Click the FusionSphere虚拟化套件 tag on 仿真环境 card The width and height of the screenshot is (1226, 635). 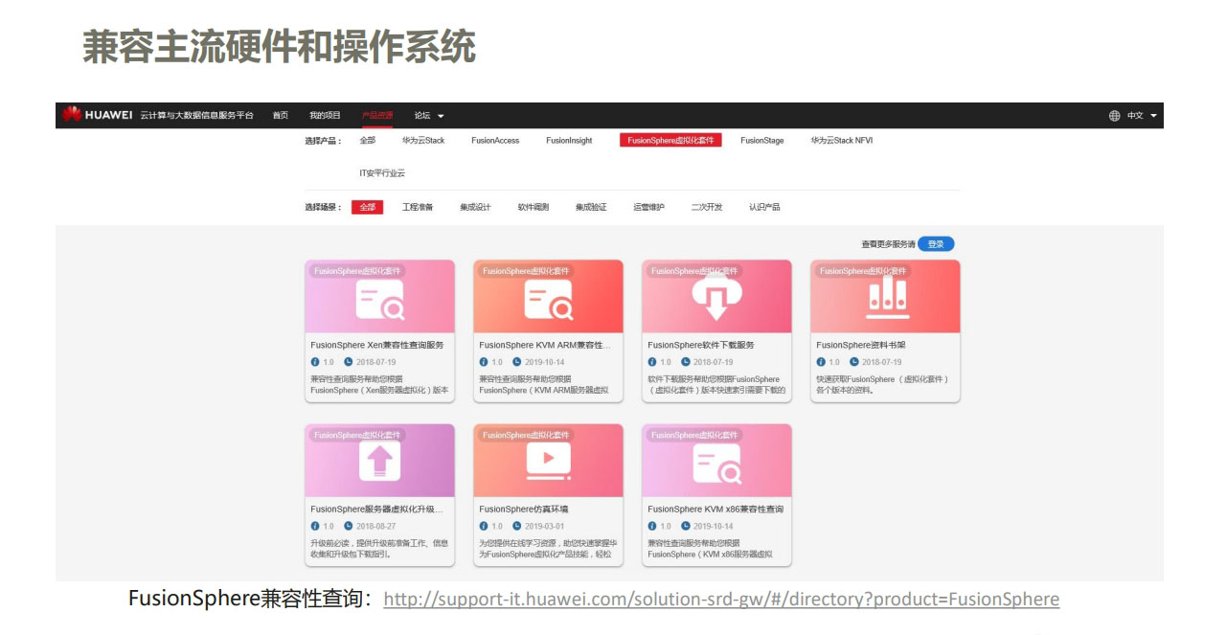[x=525, y=435]
